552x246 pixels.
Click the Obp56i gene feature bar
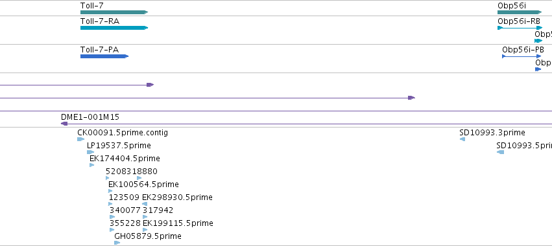click(x=520, y=12)
